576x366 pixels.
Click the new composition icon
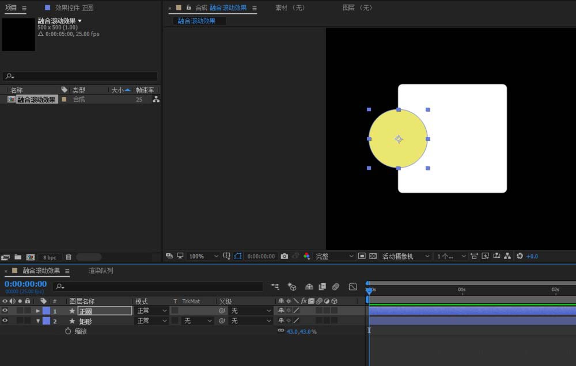tap(31, 257)
